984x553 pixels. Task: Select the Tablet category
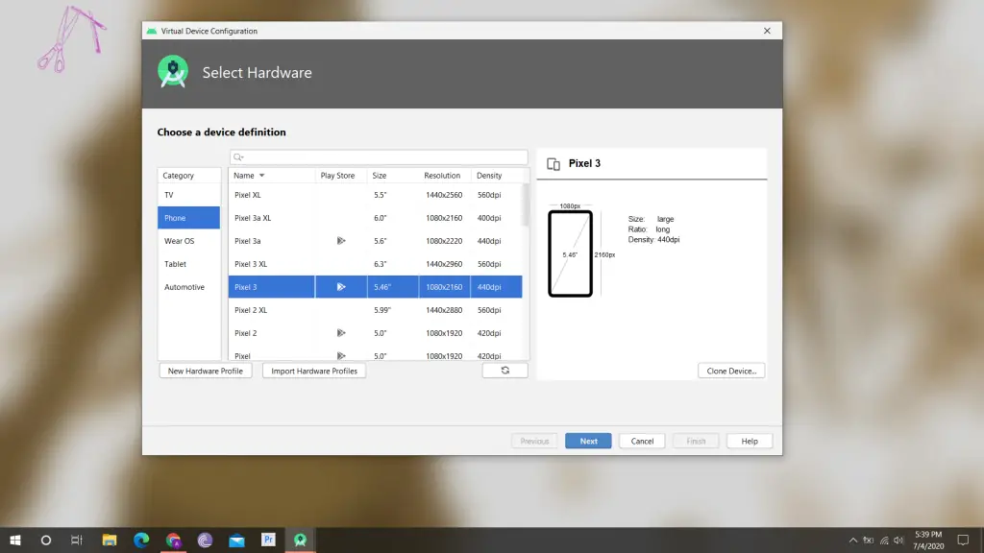click(x=177, y=264)
